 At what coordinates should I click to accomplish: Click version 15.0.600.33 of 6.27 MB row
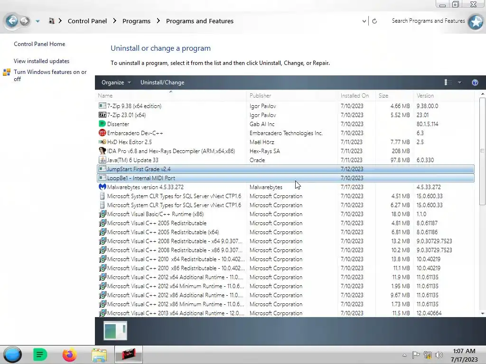430,205
